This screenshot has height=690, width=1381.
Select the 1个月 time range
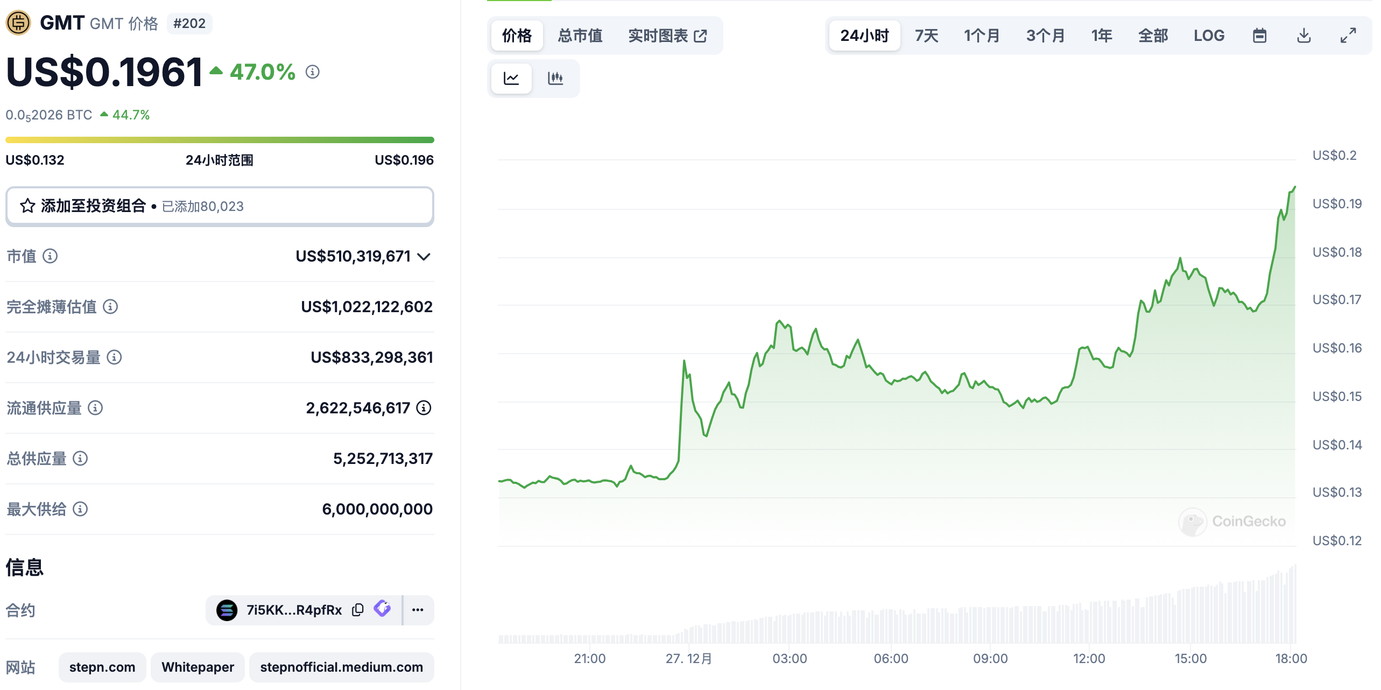982,36
